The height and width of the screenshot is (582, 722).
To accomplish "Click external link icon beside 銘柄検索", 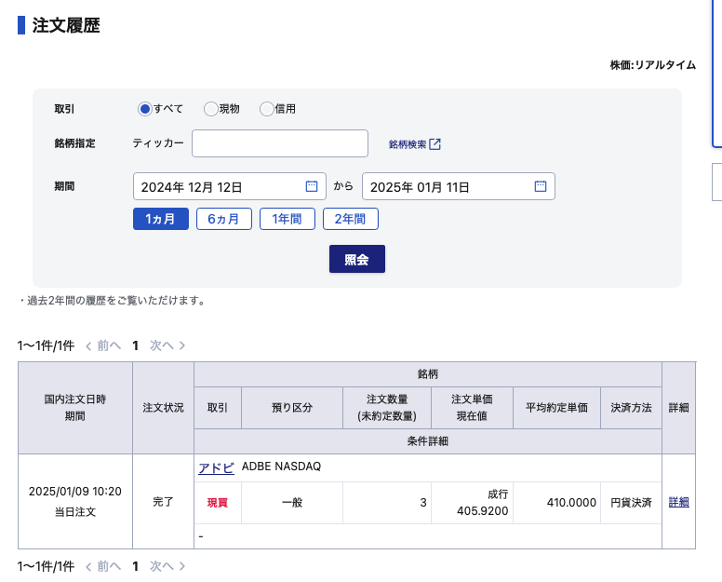I will point(435,144).
